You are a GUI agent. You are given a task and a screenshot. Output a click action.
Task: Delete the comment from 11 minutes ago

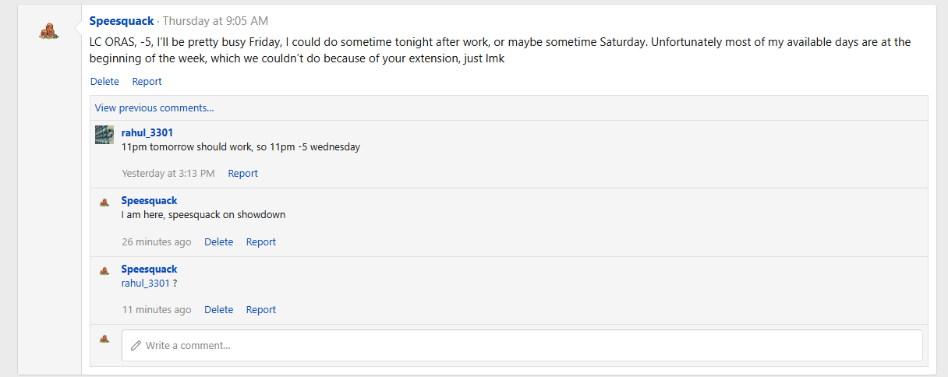coord(218,310)
